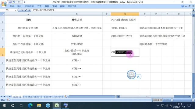The width and height of the screenshot is (195, 109).
Task: Open Task View in taskbar
Action: click(21, 105)
